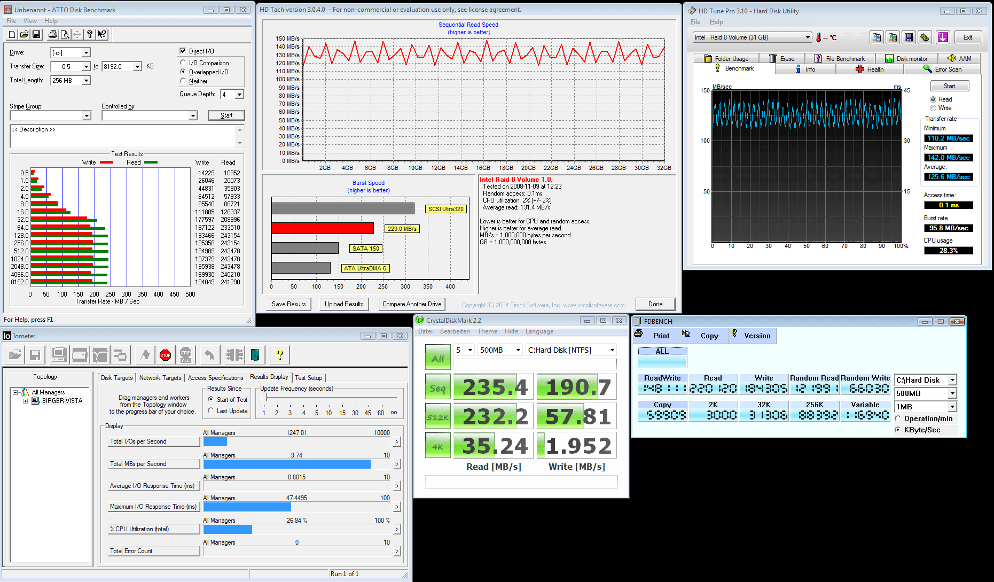This screenshot has height=582, width=994.
Task: Open FDBENCH C:\Hard Disk drive dropdown
Action: (x=952, y=380)
